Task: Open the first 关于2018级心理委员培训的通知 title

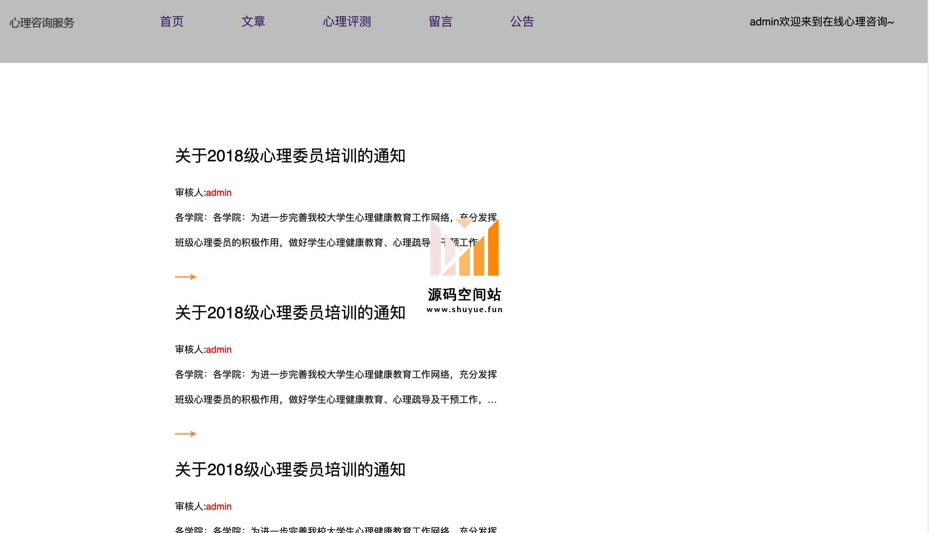Action: [290, 156]
